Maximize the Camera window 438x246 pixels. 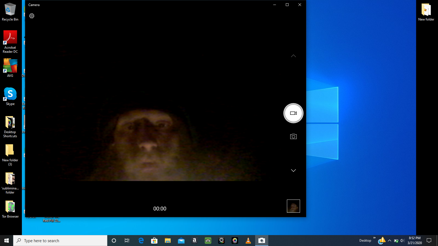click(x=287, y=5)
